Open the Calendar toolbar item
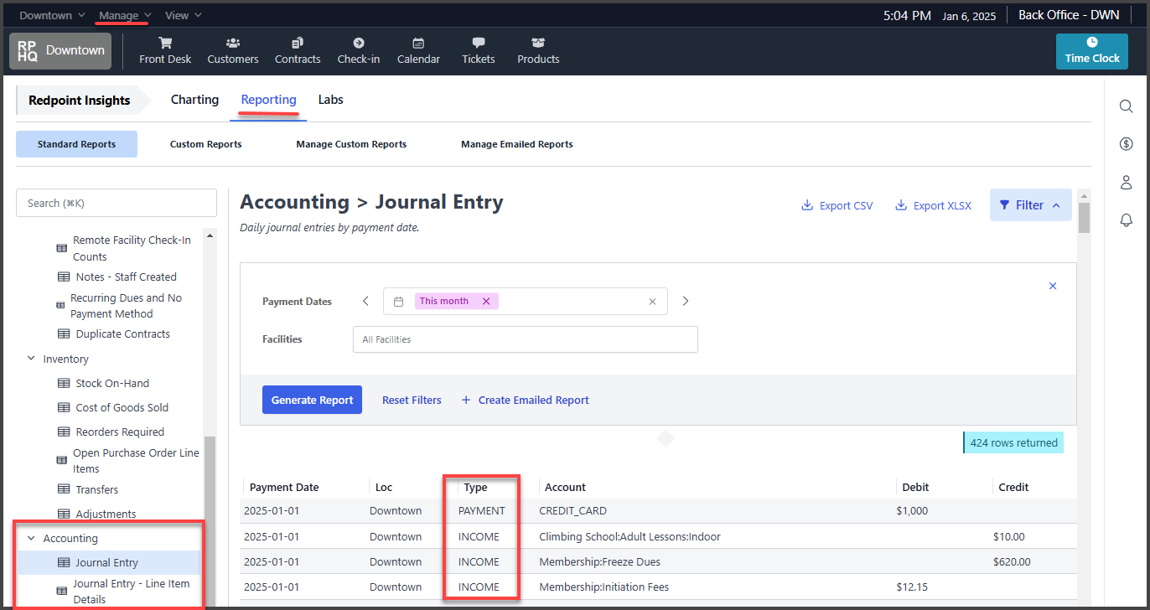The image size is (1150, 610). coord(418,50)
